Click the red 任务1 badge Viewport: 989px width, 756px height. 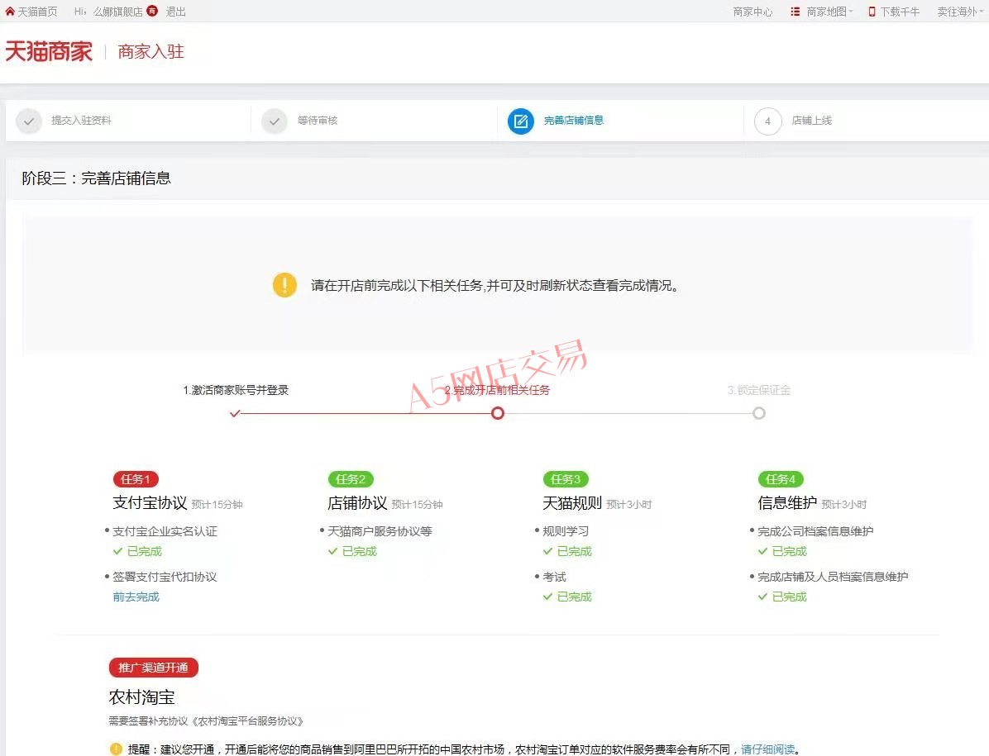[136, 479]
